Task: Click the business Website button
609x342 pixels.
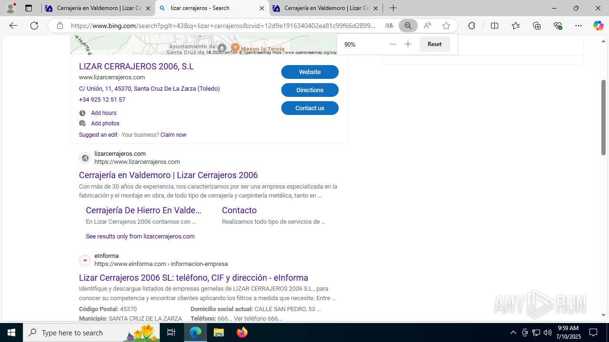Action: point(310,72)
